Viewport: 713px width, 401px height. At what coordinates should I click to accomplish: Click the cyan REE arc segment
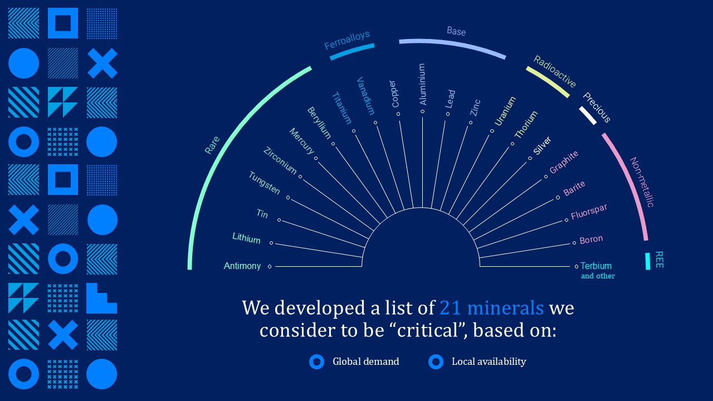[648, 261]
